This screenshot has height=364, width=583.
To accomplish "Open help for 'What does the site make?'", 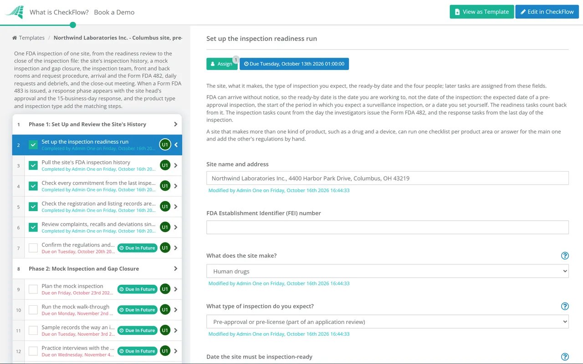I will coord(565,256).
